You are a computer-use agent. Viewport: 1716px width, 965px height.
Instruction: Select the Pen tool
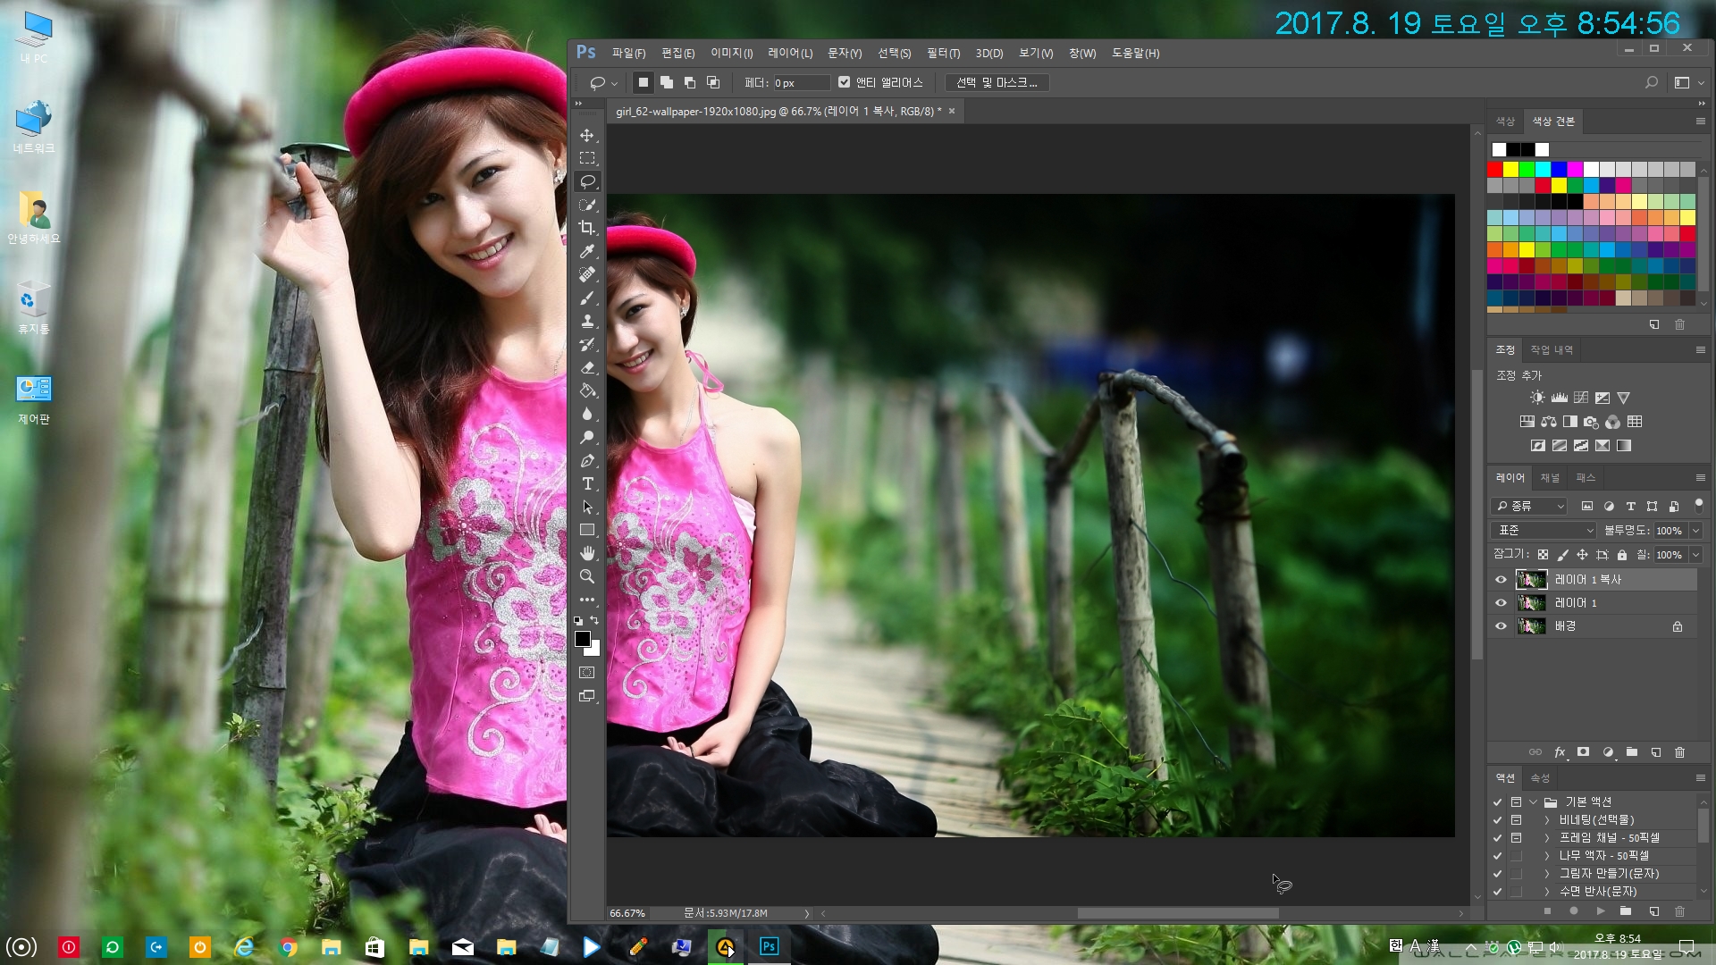(587, 460)
